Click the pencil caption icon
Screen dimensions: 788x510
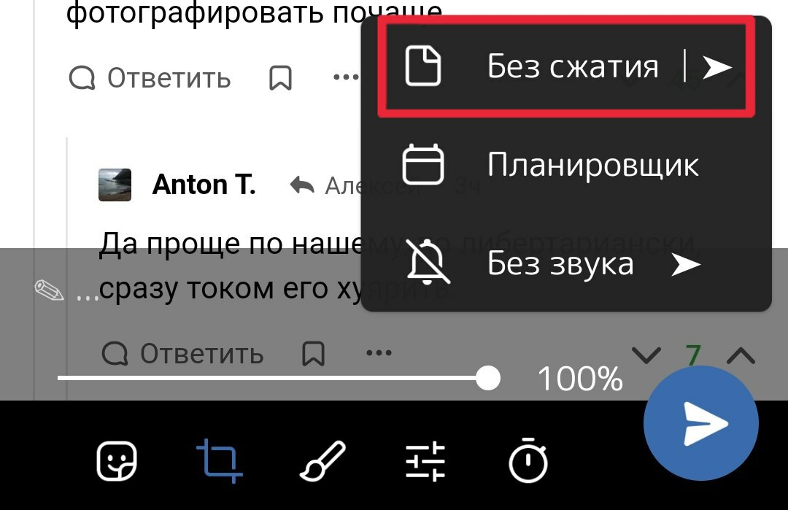click(x=49, y=291)
